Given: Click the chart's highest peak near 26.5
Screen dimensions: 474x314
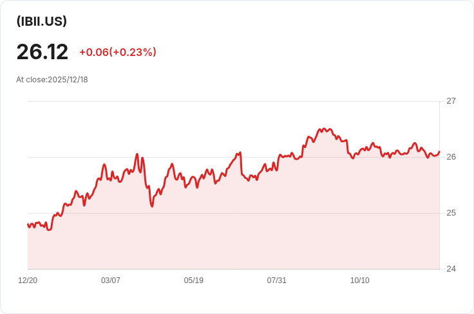Looking at the screenshot, I should pyautogui.click(x=324, y=129).
